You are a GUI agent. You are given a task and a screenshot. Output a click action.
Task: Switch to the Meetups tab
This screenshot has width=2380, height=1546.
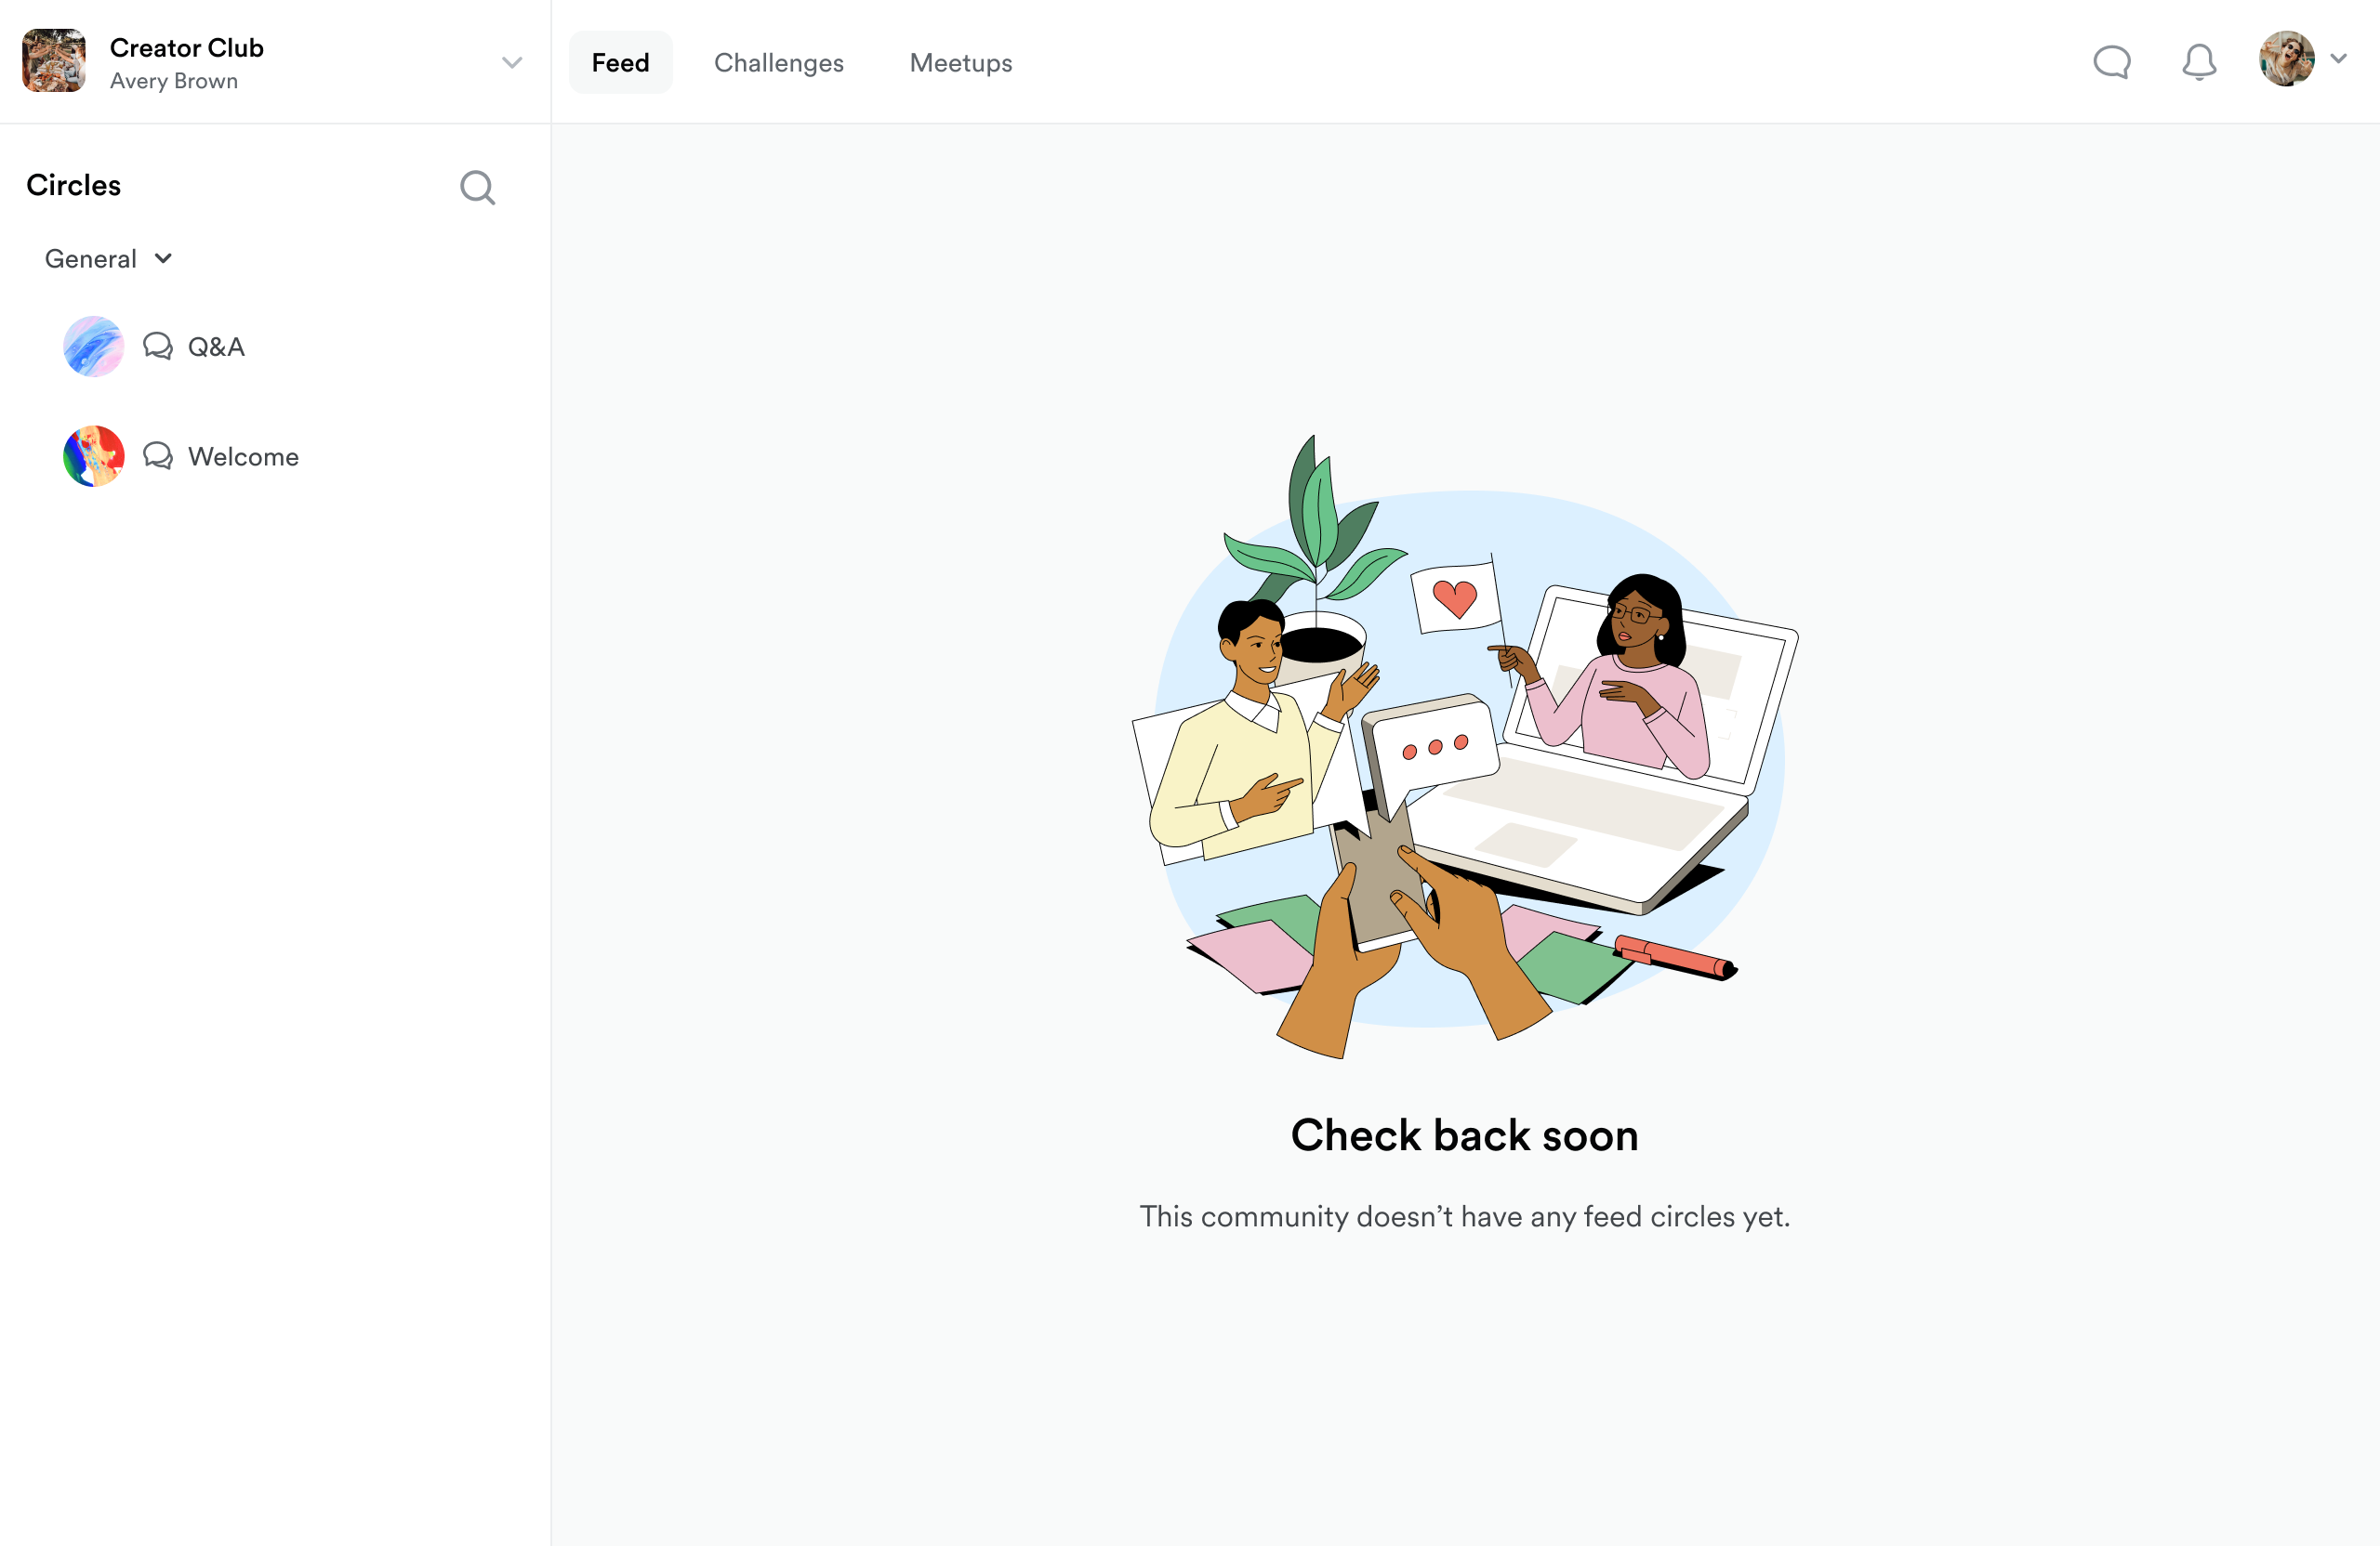pyautogui.click(x=960, y=62)
